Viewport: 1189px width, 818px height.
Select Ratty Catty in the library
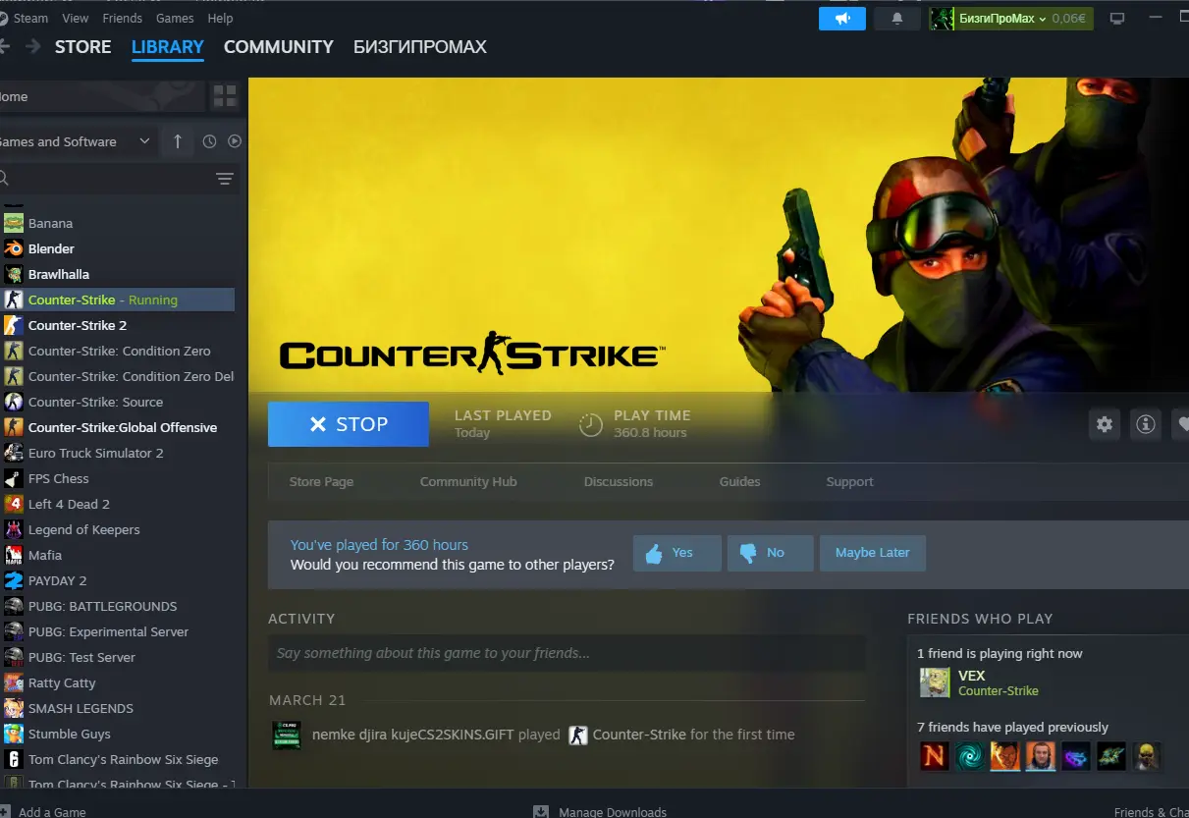point(118,682)
